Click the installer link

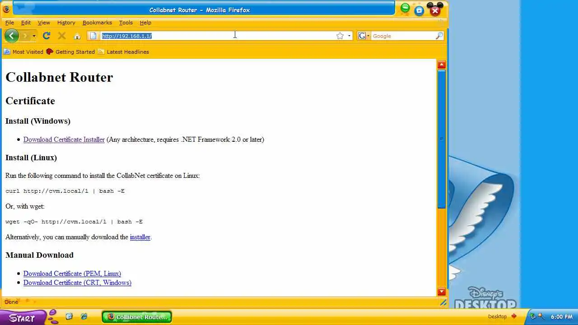click(140, 237)
